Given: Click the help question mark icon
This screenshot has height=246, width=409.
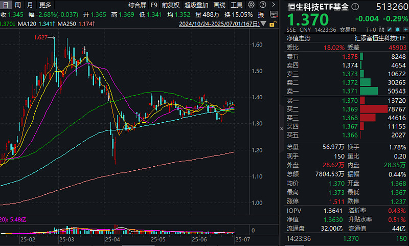Looking at the screenshot, I should [x=262, y=5].
